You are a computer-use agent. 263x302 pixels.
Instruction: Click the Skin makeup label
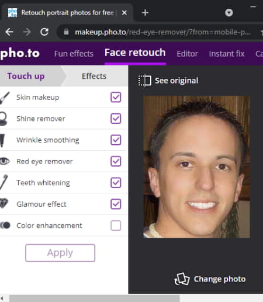pyautogui.click(x=37, y=97)
